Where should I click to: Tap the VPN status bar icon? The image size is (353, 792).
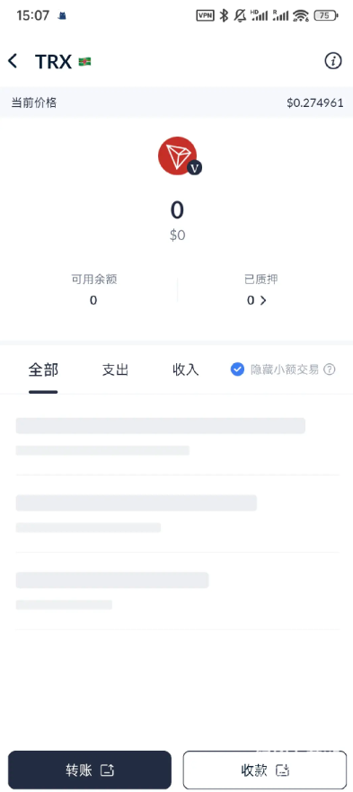click(x=205, y=15)
